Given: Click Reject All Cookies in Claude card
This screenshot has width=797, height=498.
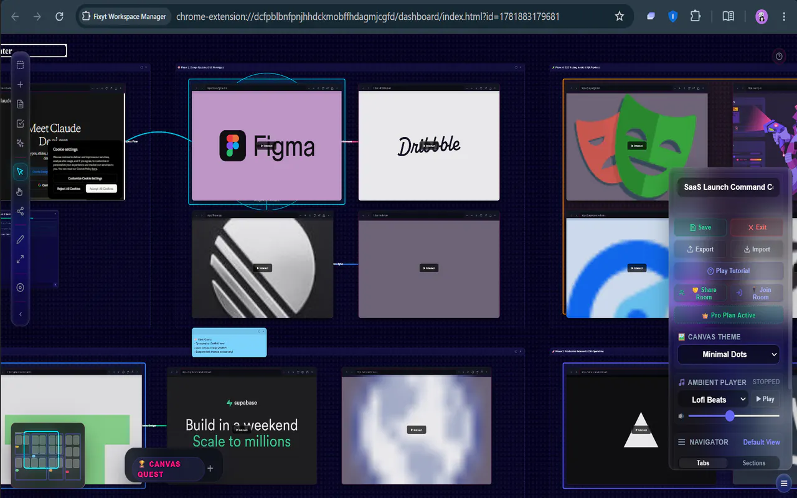Looking at the screenshot, I should [68, 189].
